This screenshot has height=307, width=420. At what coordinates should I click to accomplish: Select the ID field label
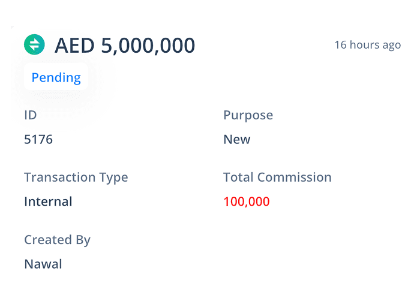pos(31,115)
